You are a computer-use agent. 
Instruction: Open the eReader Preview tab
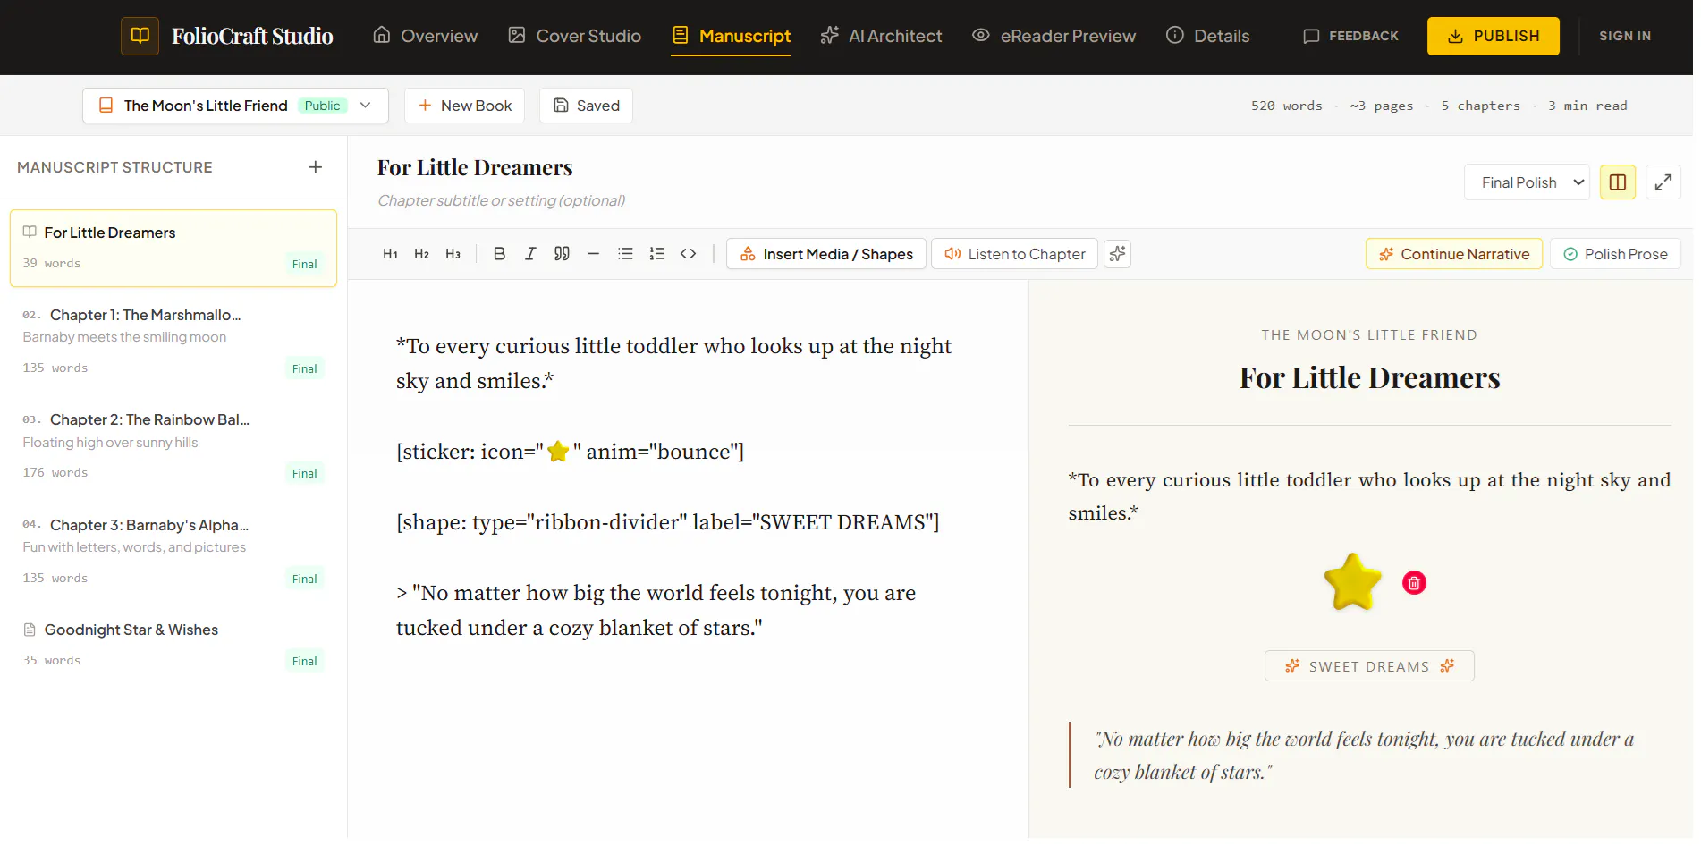pos(1054,36)
